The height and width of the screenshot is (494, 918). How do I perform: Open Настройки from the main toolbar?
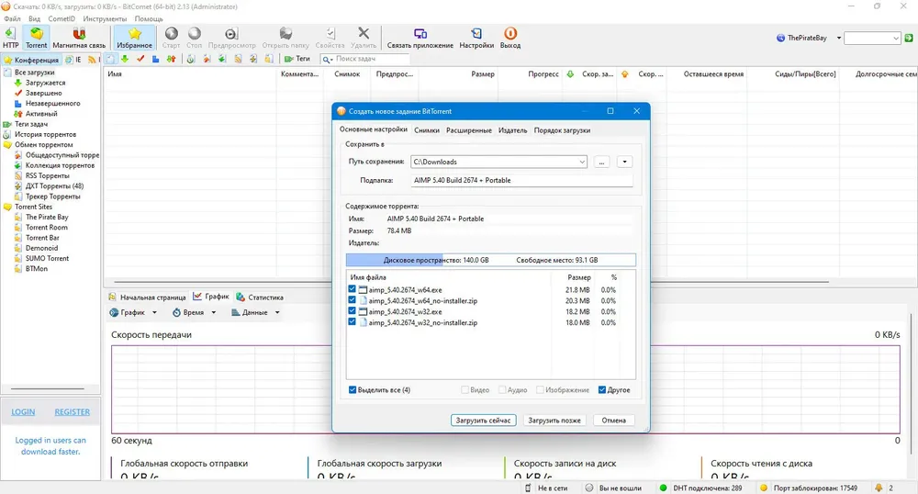coord(476,38)
